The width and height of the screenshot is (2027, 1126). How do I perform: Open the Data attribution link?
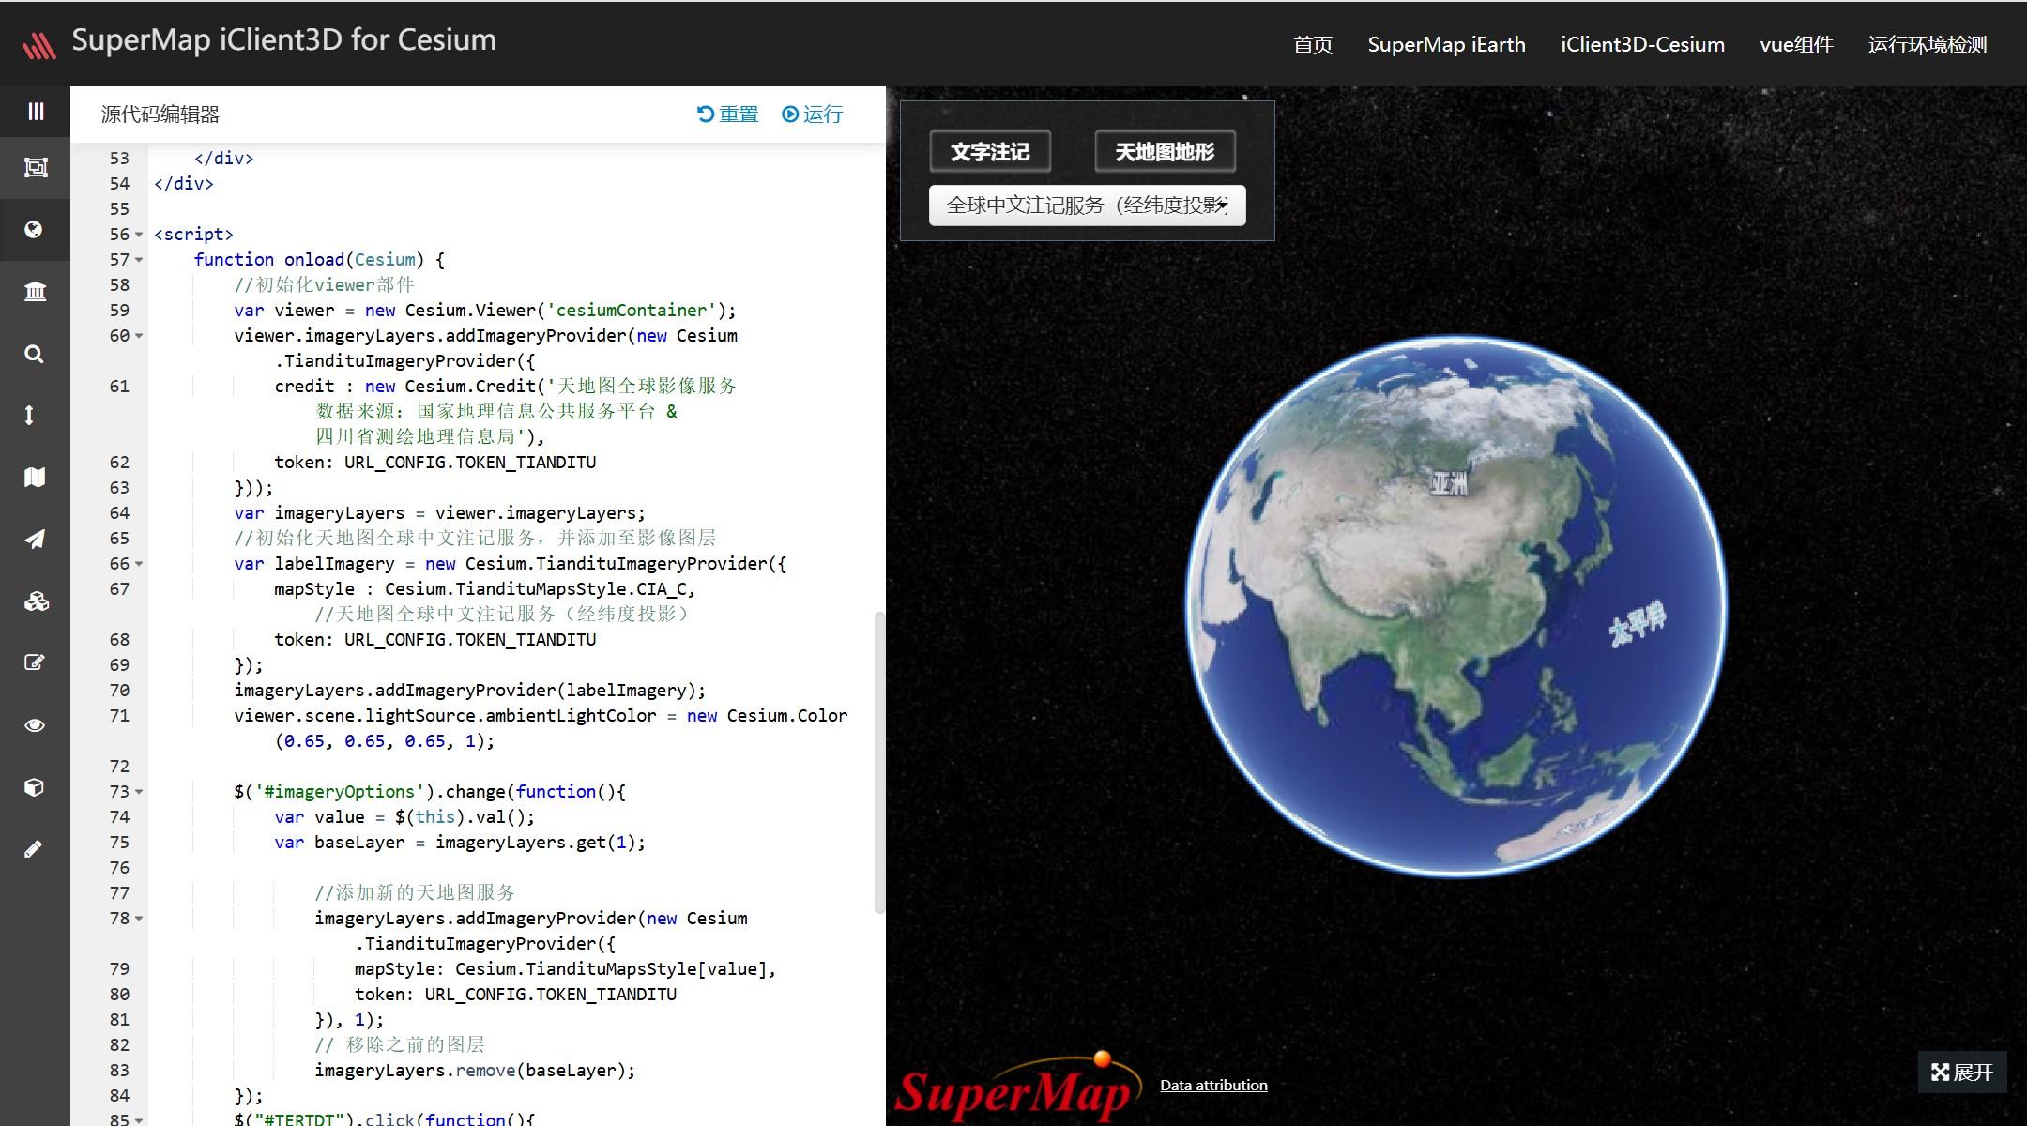(x=1213, y=1086)
